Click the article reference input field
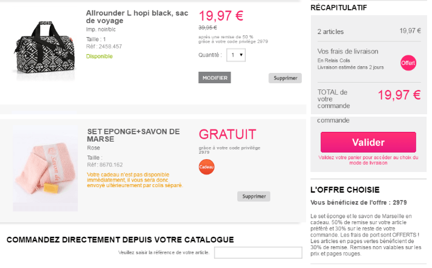 pyautogui.click(x=254, y=253)
